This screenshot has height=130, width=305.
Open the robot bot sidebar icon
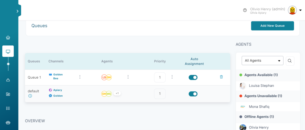pyautogui.click(x=8, y=123)
